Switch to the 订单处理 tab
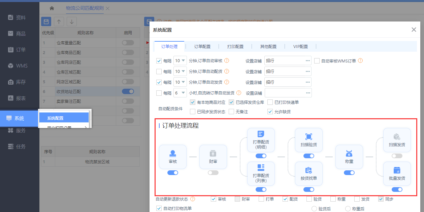The image size is (424, 212). pyautogui.click(x=169, y=46)
